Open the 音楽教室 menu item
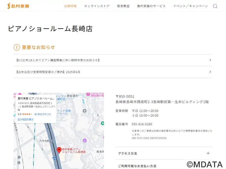The width and height of the screenshot is (226, 169). coord(123,6)
